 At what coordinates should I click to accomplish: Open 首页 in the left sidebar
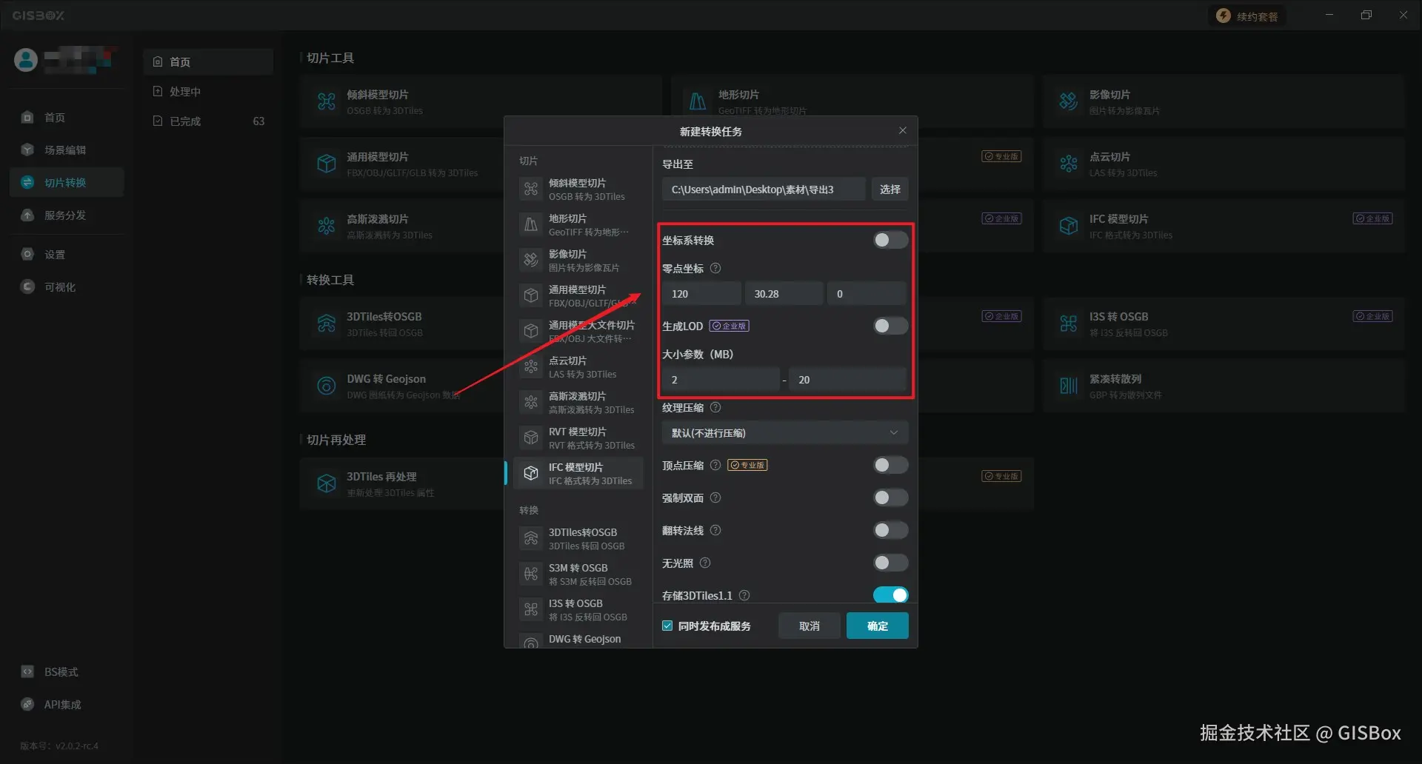[x=67, y=117]
